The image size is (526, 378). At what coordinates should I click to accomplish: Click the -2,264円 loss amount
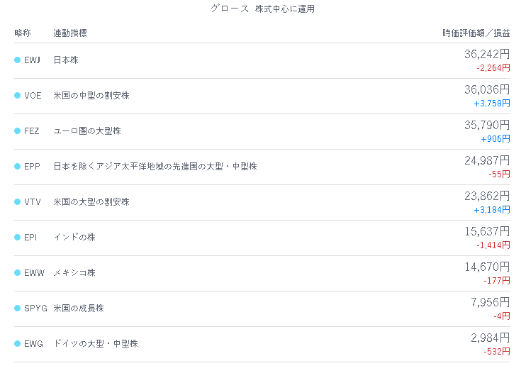[493, 68]
